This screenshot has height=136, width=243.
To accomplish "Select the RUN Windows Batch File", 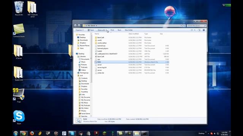I will click(x=132, y=62).
